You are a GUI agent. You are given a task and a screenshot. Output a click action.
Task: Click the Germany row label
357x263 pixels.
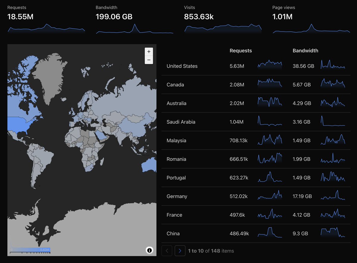[177, 196]
